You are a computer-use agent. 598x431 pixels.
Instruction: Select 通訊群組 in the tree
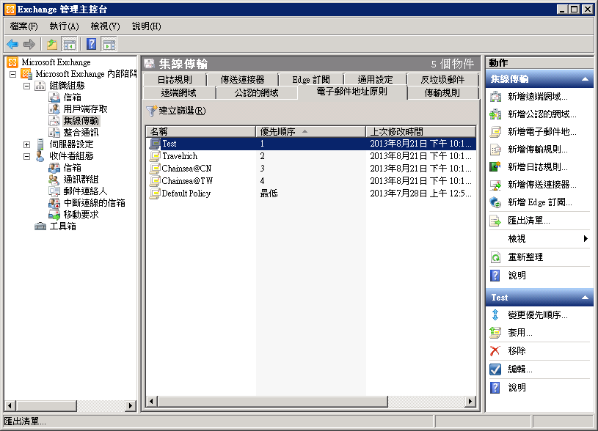[x=81, y=180]
